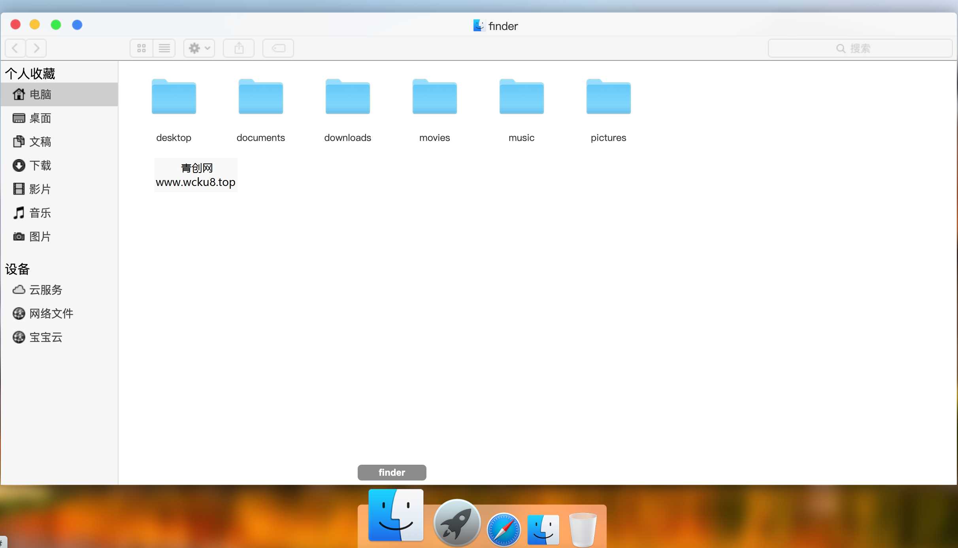Select 桌面 in the sidebar
Screen dimensions: 958x548
coord(40,118)
